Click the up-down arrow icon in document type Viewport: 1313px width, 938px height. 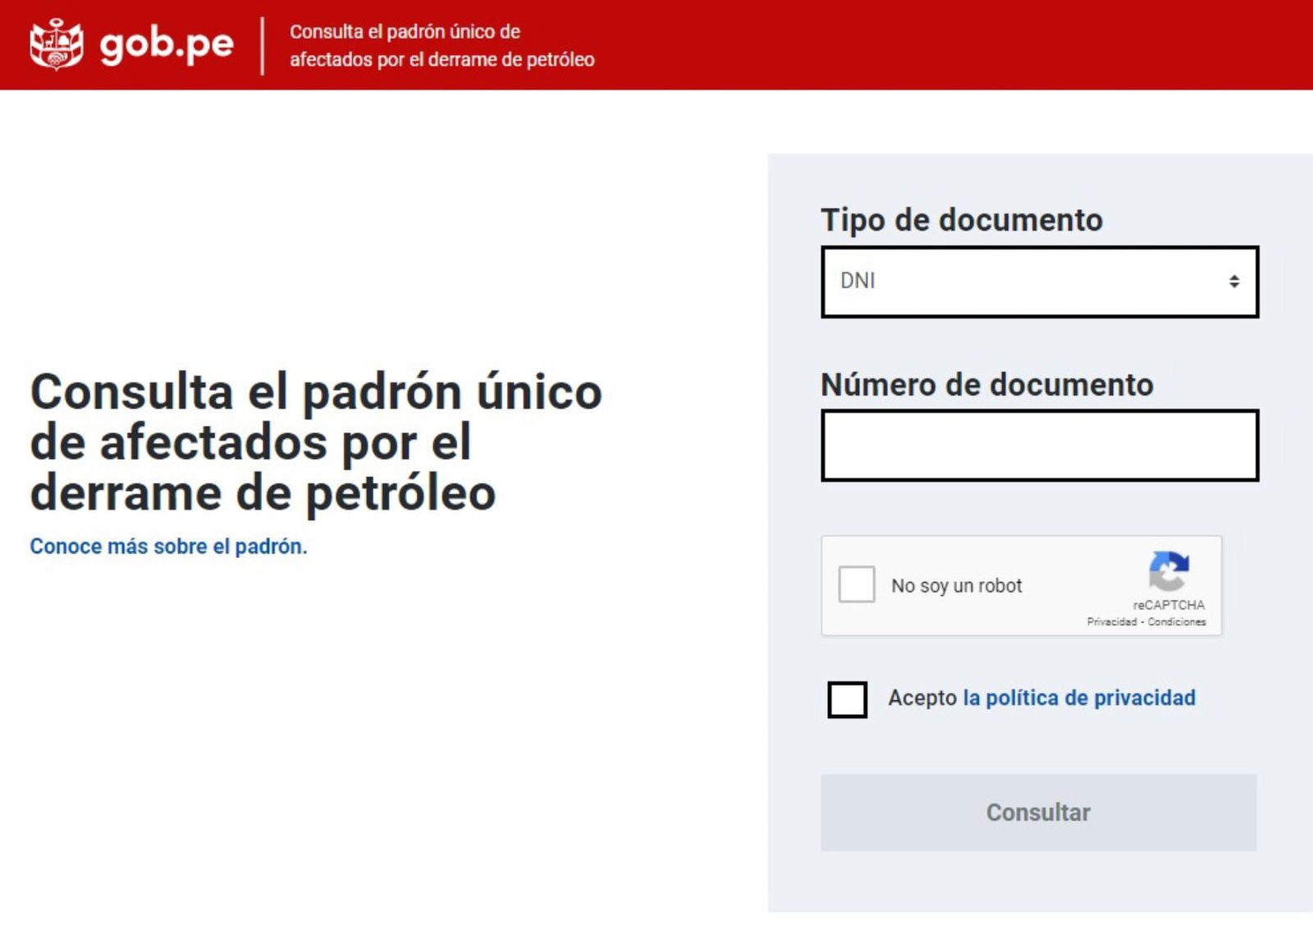pos(1233,281)
